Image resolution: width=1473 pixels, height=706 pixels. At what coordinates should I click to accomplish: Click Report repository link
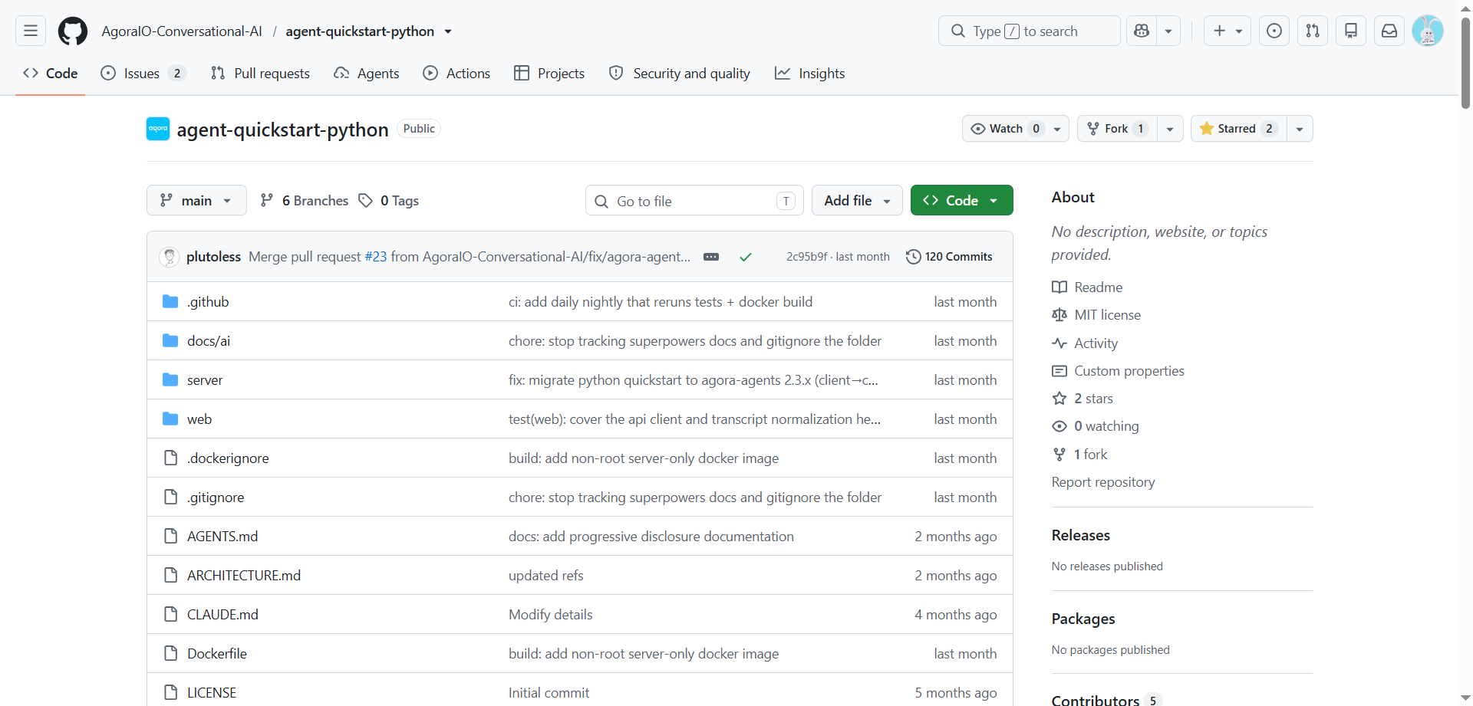[1103, 482]
